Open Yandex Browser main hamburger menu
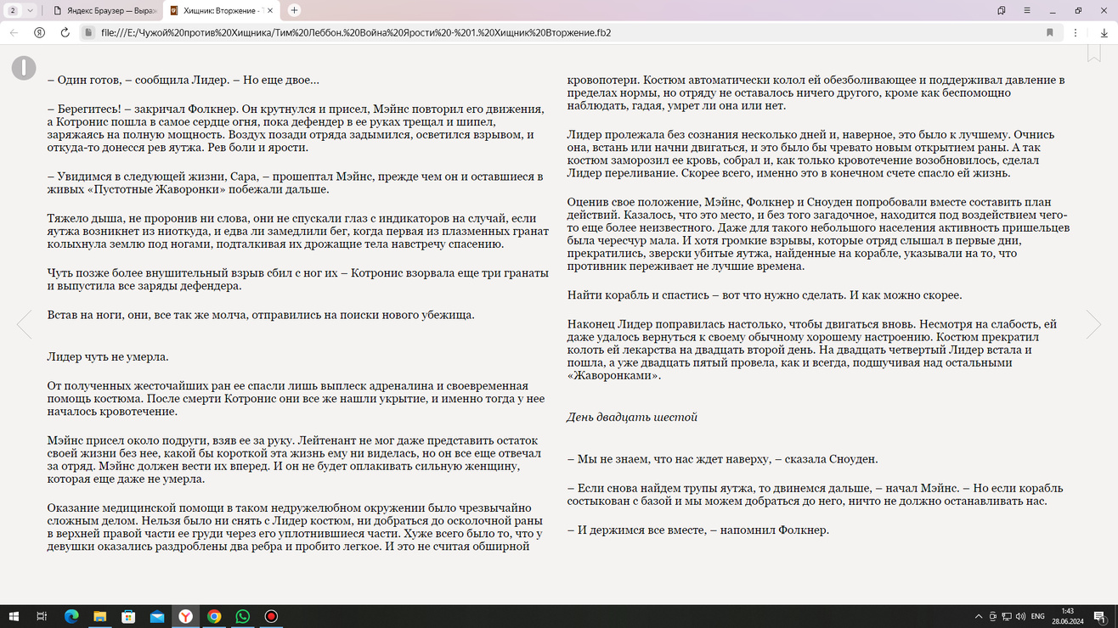This screenshot has height=628, width=1118. click(x=1027, y=10)
